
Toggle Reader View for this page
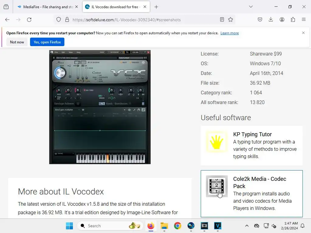click(x=222, y=19)
